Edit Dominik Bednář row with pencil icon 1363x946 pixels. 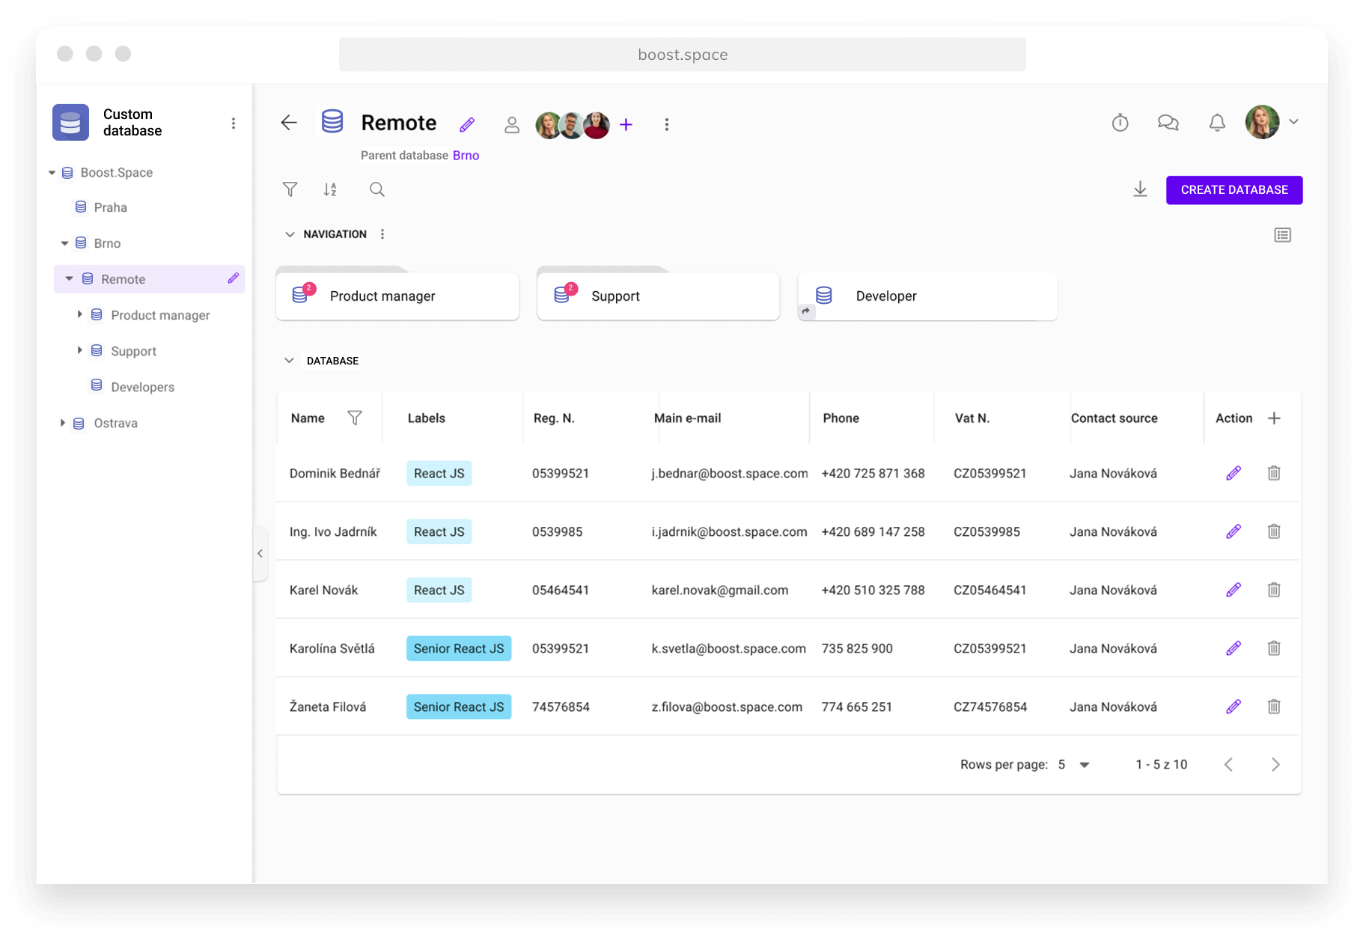tap(1234, 473)
